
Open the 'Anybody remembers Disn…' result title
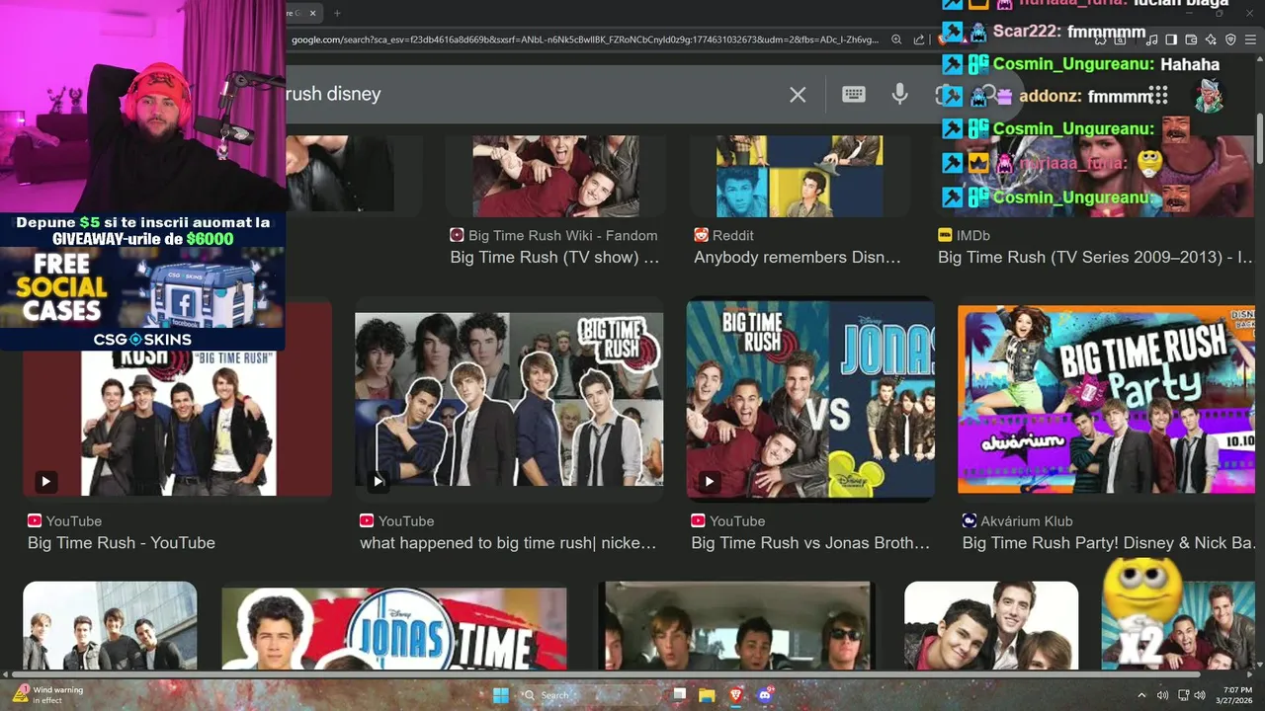[798, 257]
